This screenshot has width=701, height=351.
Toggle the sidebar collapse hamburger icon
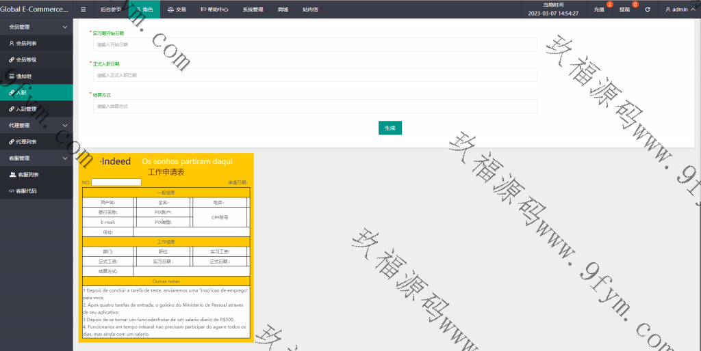point(83,10)
